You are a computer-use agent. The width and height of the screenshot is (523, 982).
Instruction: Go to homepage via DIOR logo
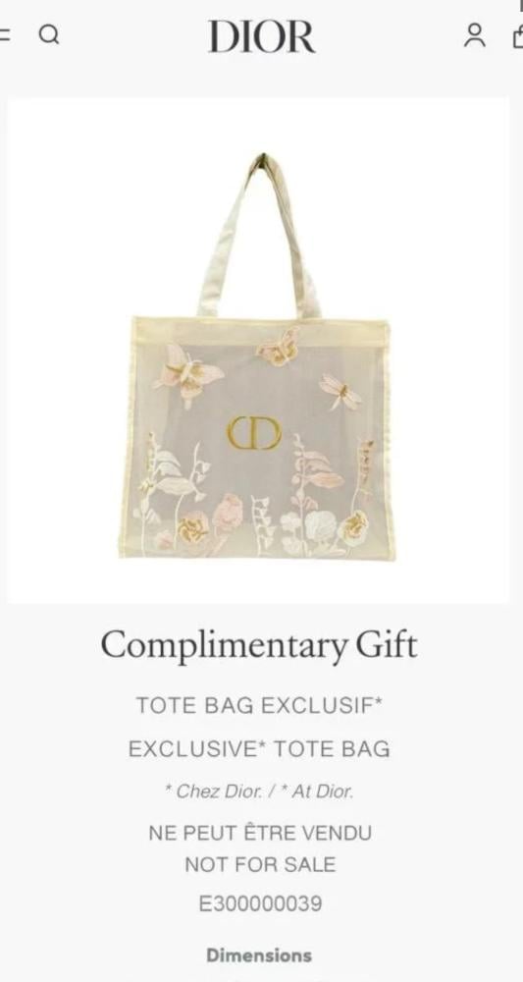point(261,36)
